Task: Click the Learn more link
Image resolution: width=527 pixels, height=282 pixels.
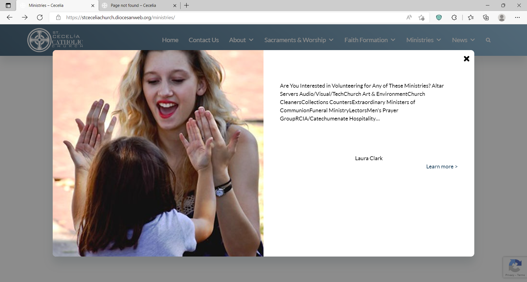Action: click(x=442, y=166)
